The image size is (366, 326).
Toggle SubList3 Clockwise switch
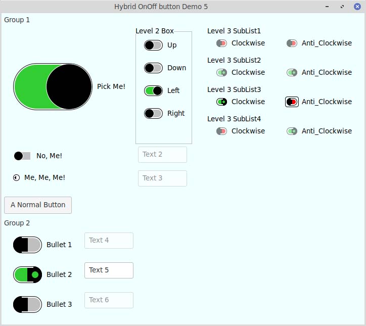(x=221, y=102)
